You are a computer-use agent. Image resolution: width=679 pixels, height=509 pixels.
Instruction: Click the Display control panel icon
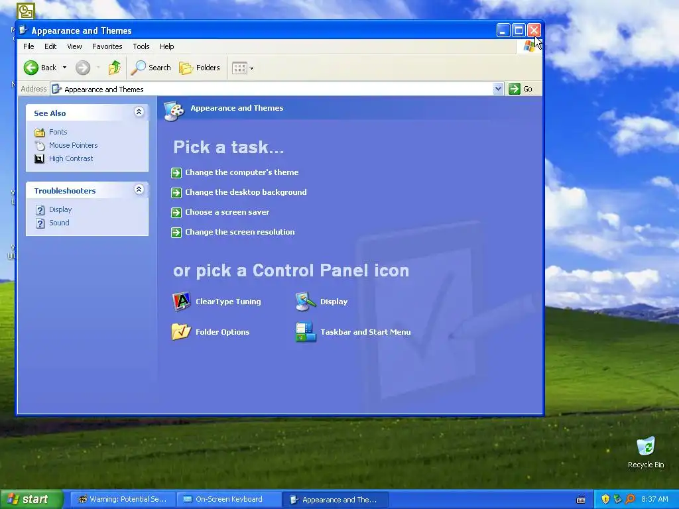click(306, 302)
